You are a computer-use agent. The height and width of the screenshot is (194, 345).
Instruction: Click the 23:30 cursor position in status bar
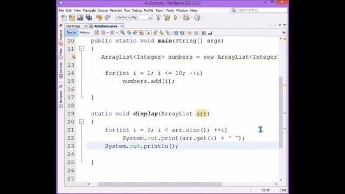tap(266, 190)
